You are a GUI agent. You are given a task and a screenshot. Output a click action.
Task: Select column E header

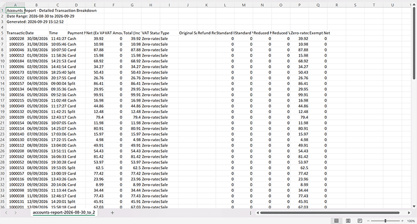[x=95, y=5]
